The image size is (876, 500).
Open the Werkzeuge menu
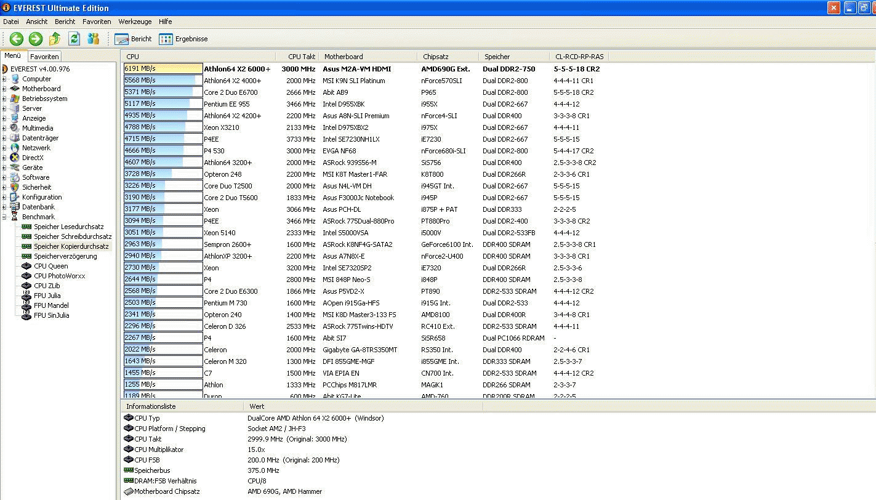135,22
